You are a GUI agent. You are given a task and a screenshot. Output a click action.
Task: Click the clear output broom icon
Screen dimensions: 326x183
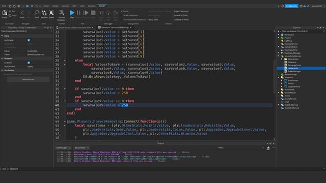click(x=268, y=148)
